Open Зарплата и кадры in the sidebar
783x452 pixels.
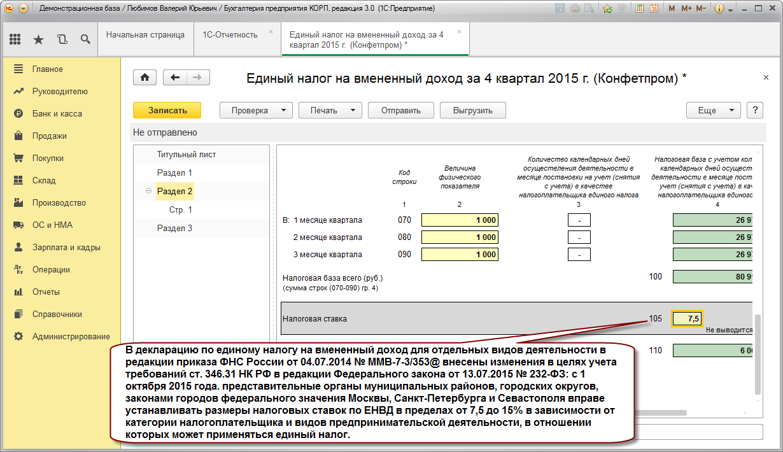point(66,247)
